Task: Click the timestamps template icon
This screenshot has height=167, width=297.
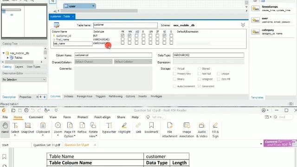Action: pyautogui.click(x=256, y=8)
